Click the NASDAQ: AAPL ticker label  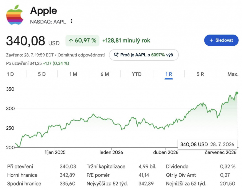48,22
